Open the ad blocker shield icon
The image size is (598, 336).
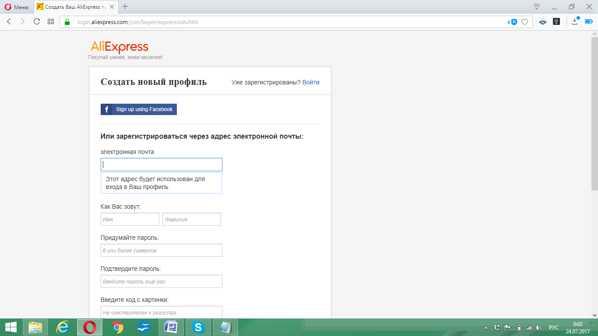(x=514, y=22)
